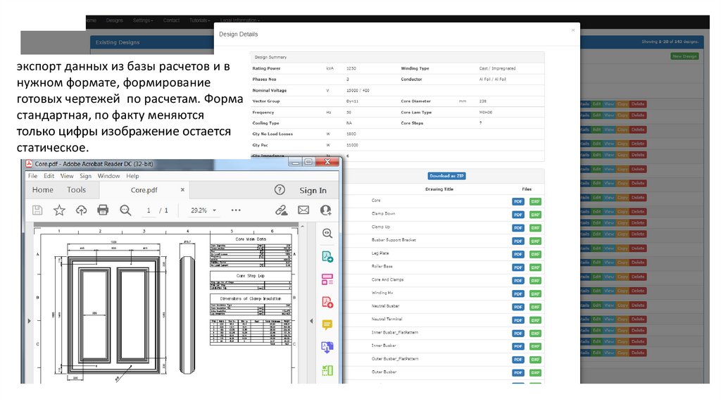Select the Export PDF tool in right pane
The width and height of the screenshot is (721, 404).
pos(327,257)
